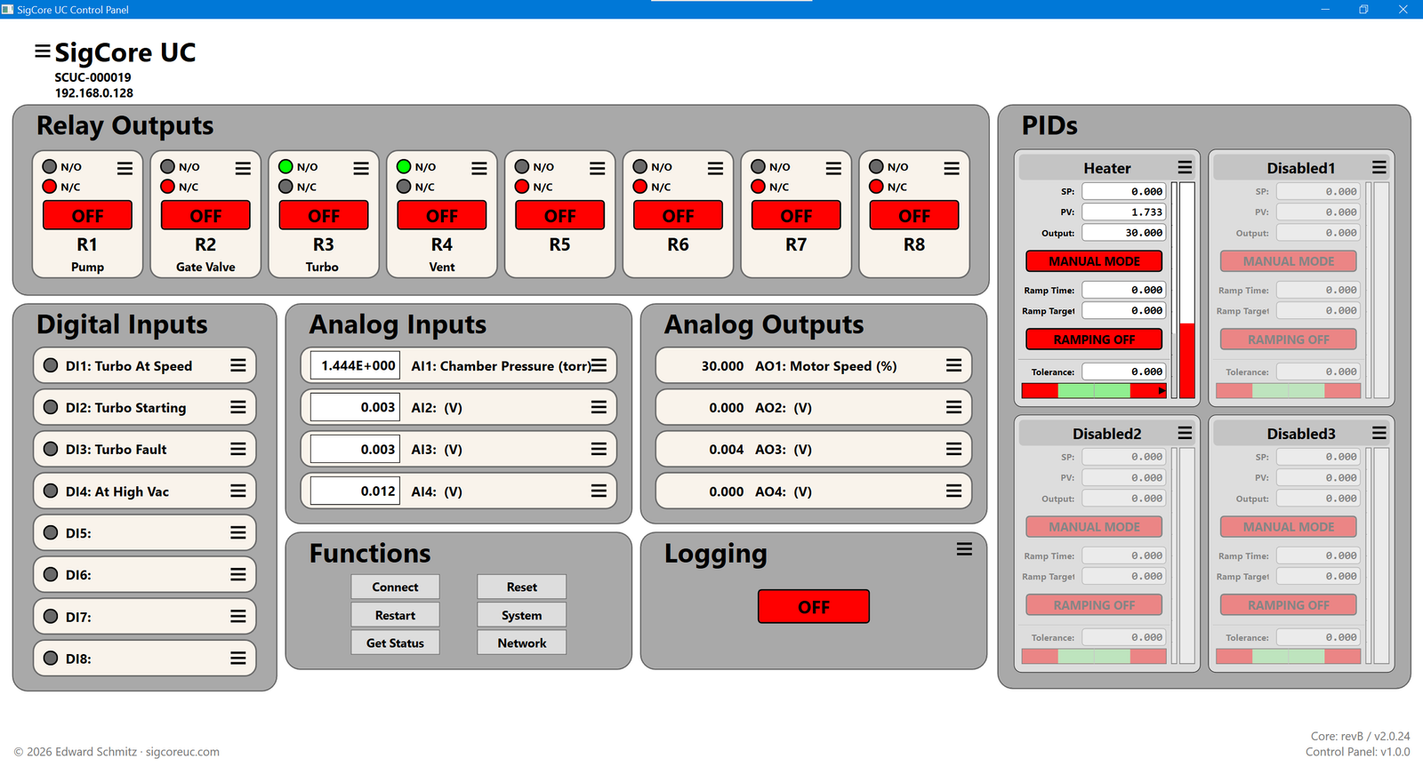Open the AO2 menu icon
The height and width of the screenshot is (767, 1423).
tap(953, 407)
